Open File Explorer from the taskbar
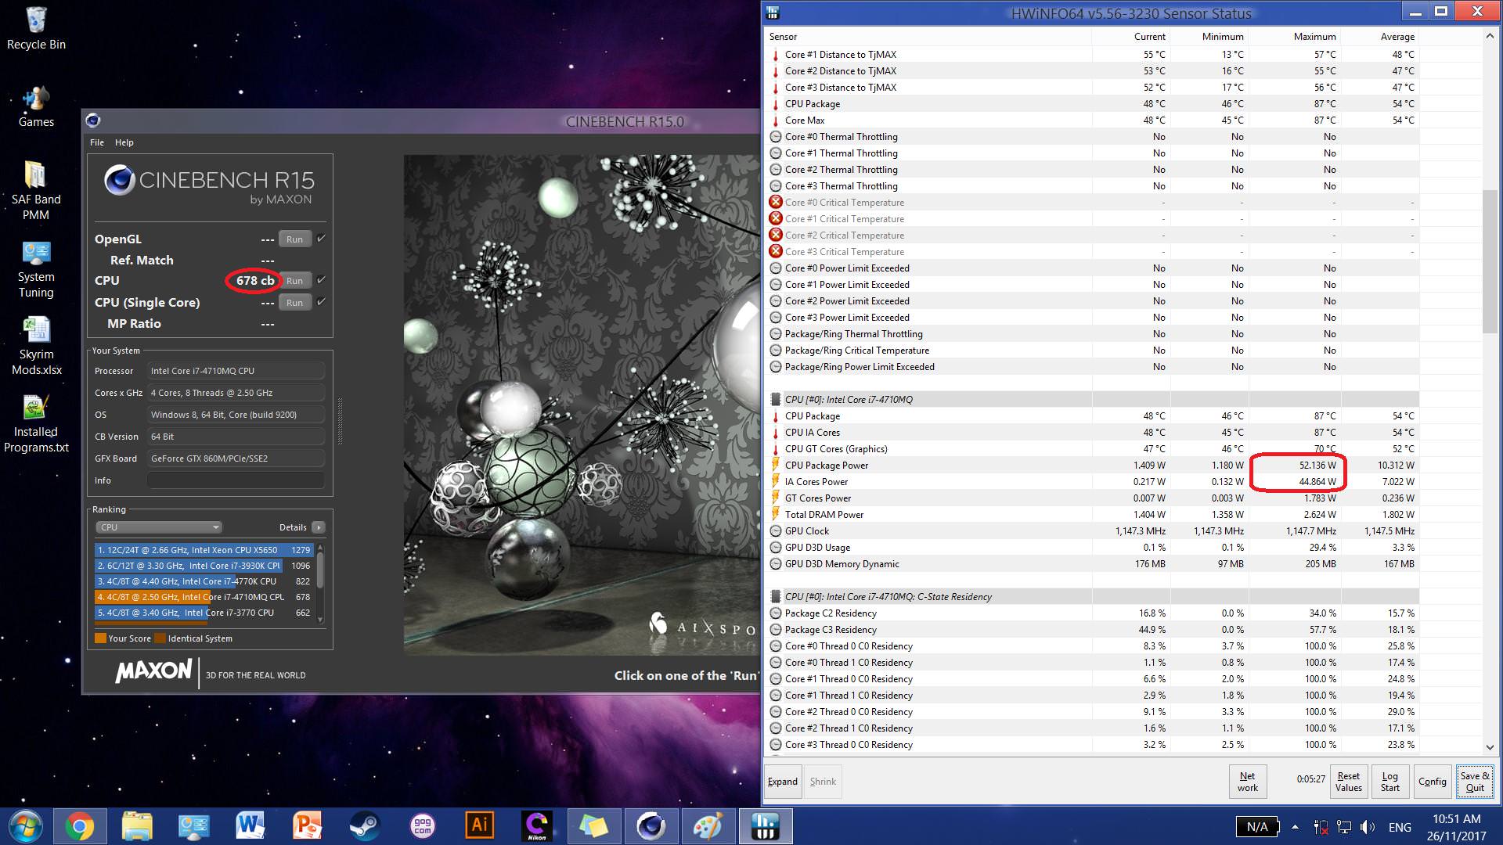Screen dimensions: 1503x845 point(137,826)
